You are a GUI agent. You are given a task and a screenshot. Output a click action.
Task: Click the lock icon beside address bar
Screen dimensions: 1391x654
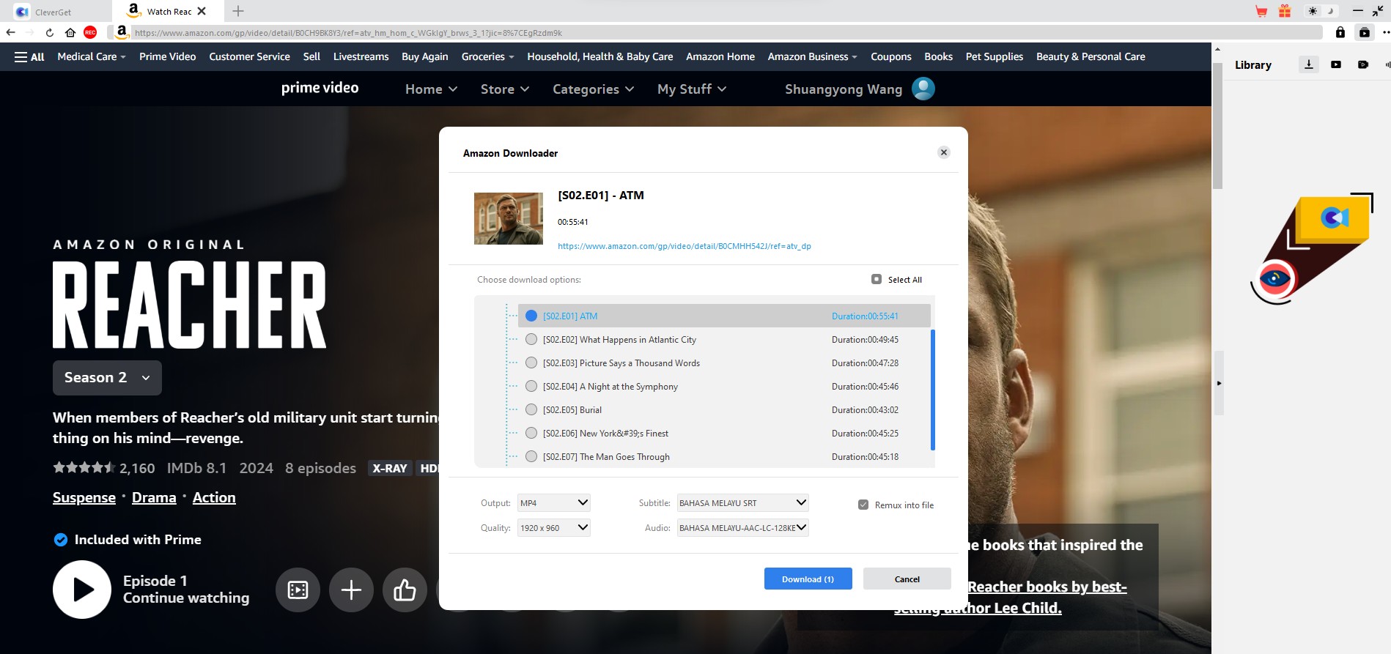point(1340,32)
